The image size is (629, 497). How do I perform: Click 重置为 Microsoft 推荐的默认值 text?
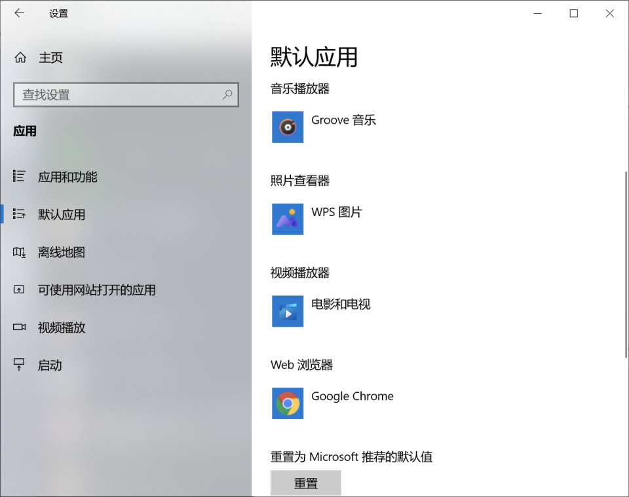351,457
